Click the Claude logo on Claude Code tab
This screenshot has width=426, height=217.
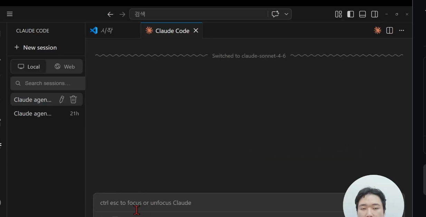[x=149, y=30]
